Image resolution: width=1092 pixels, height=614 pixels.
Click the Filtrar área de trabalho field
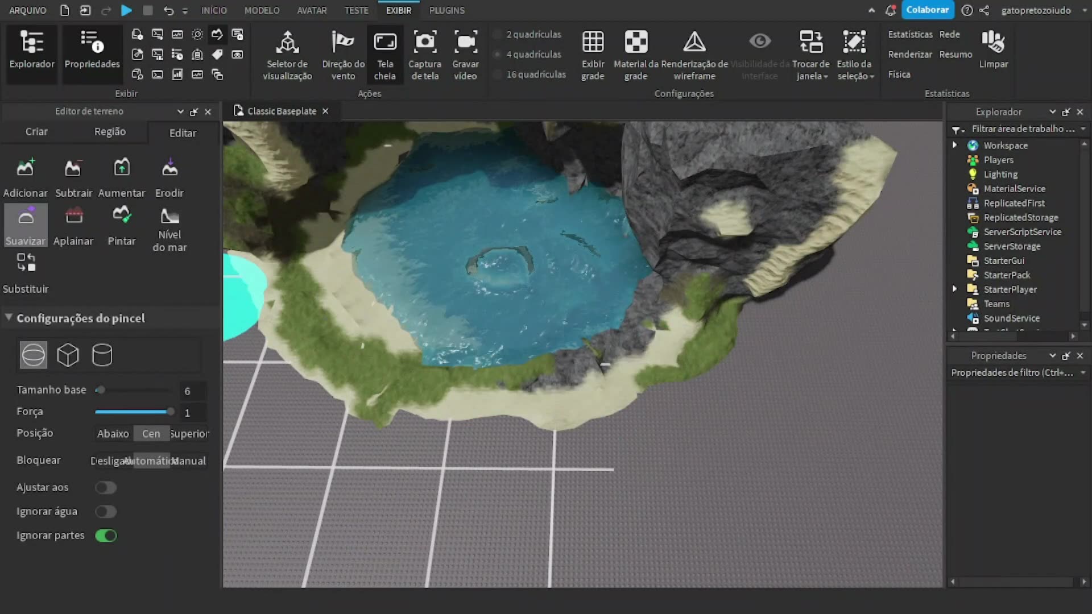(1024, 129)
